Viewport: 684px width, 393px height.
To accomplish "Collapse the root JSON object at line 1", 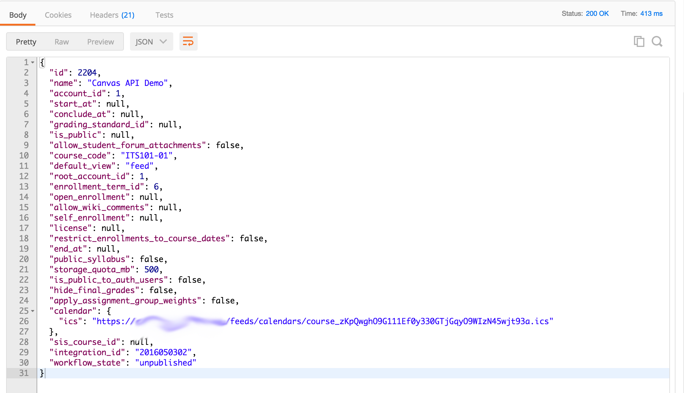I will (x=33, y=62).
